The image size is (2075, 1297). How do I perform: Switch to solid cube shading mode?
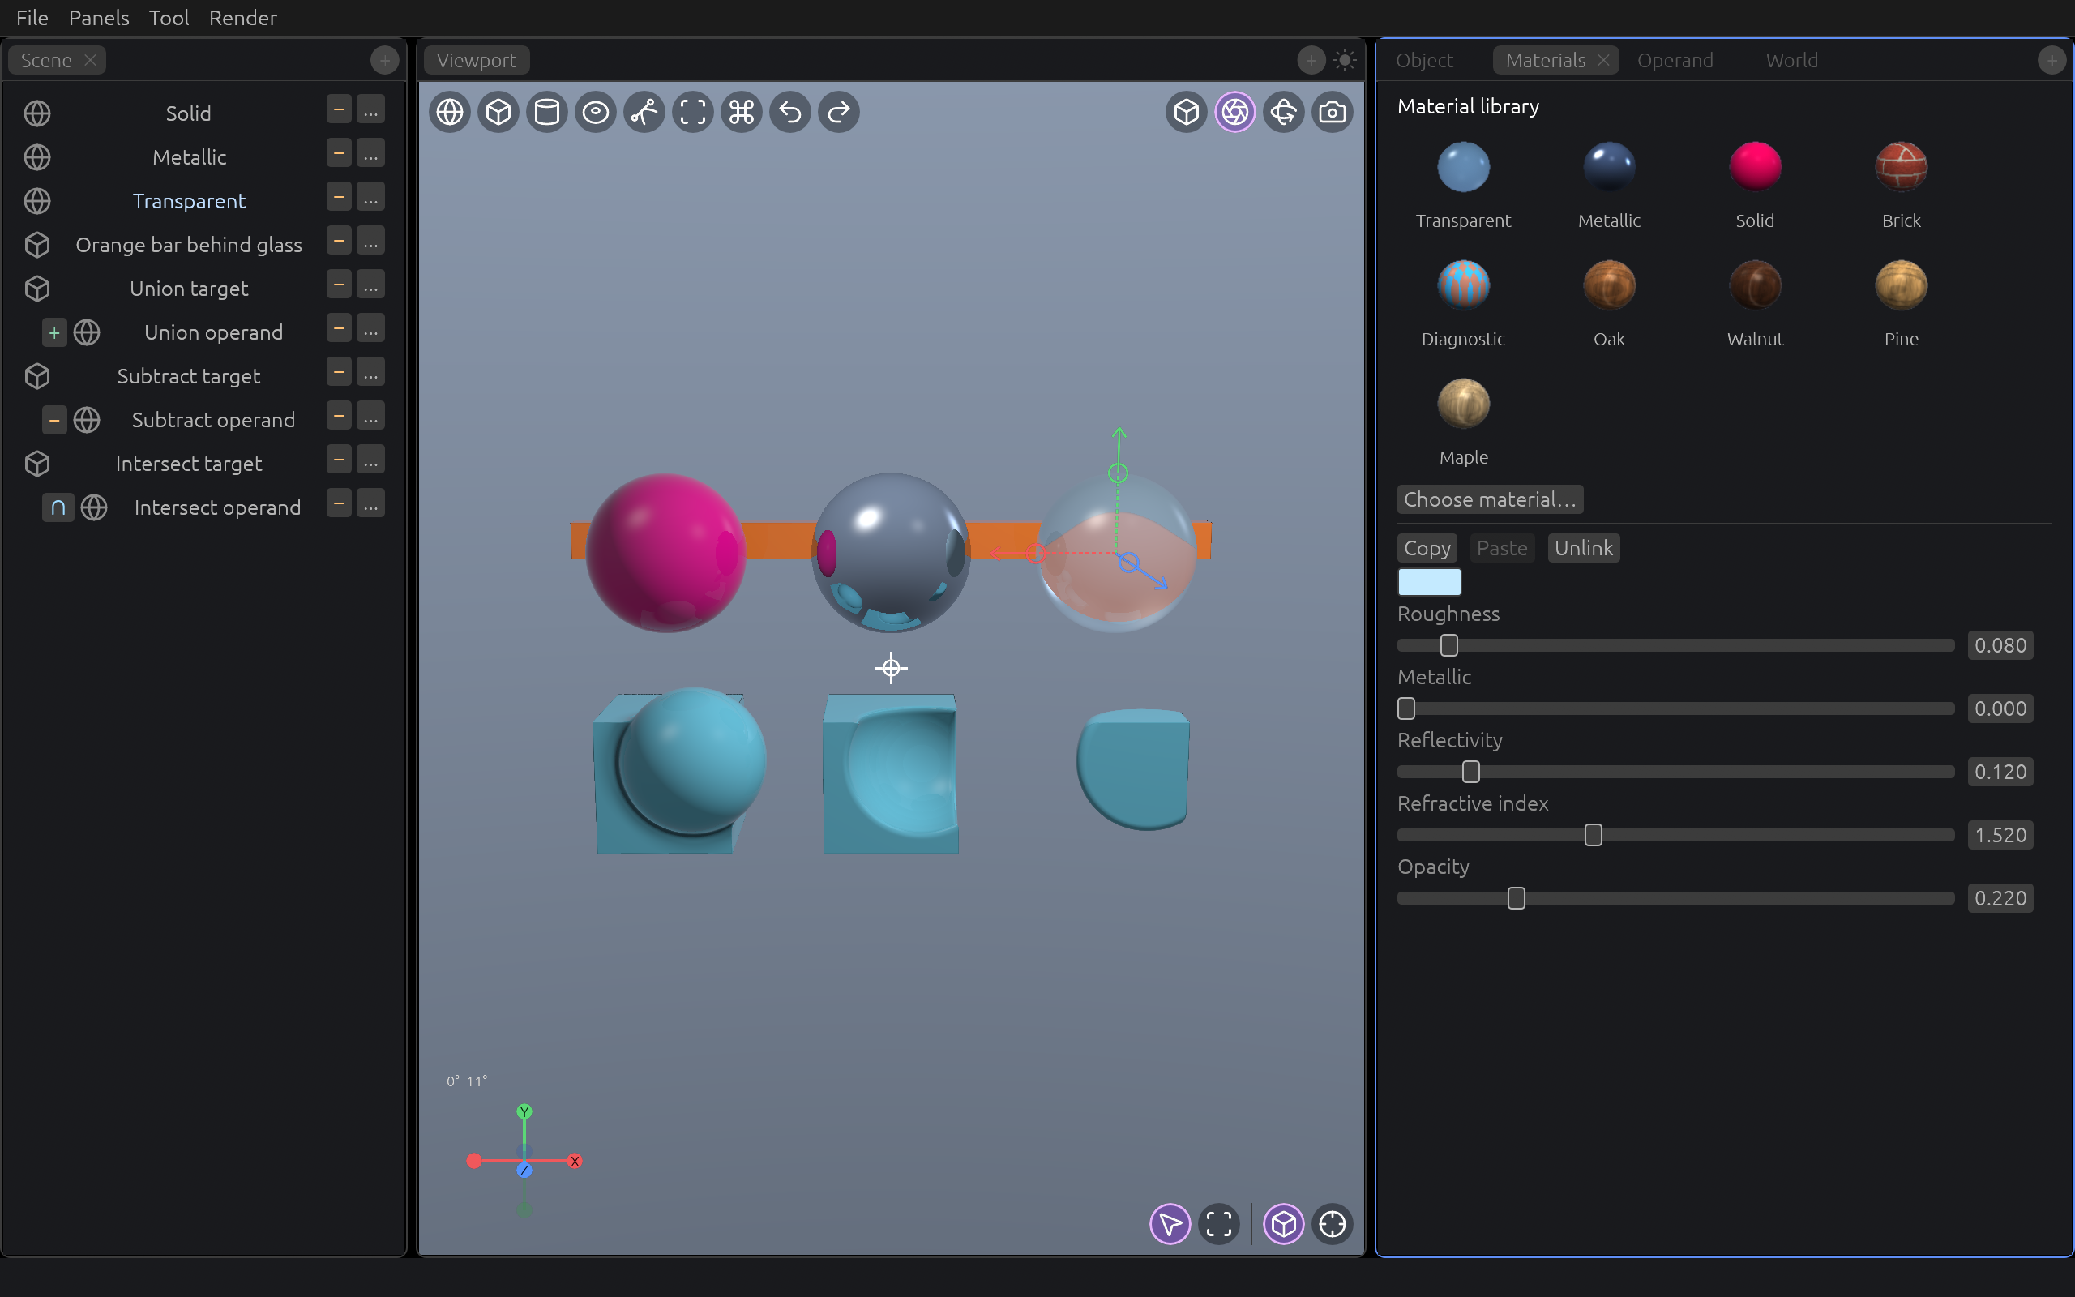coord(1187,112)
